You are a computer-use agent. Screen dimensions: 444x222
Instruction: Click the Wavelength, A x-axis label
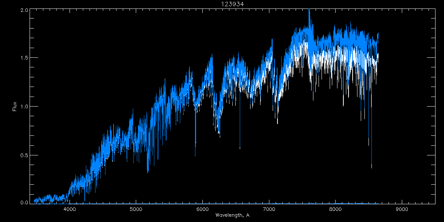pos(232,215)
